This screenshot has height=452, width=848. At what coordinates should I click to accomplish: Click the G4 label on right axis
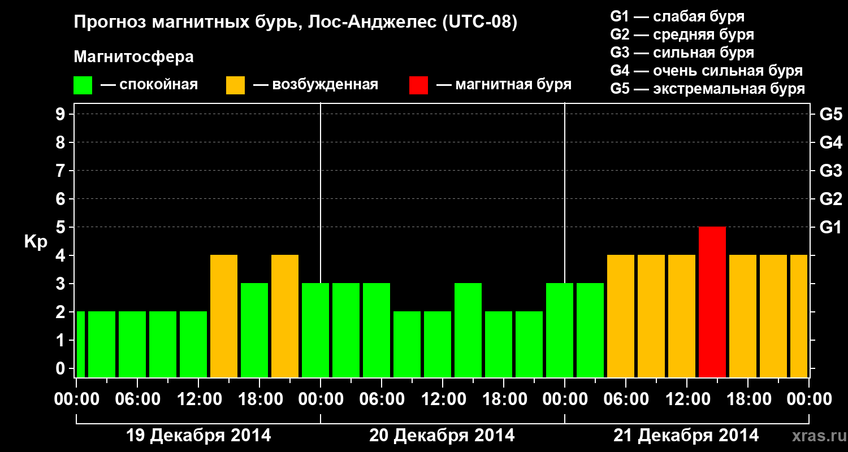pos(830,142)
